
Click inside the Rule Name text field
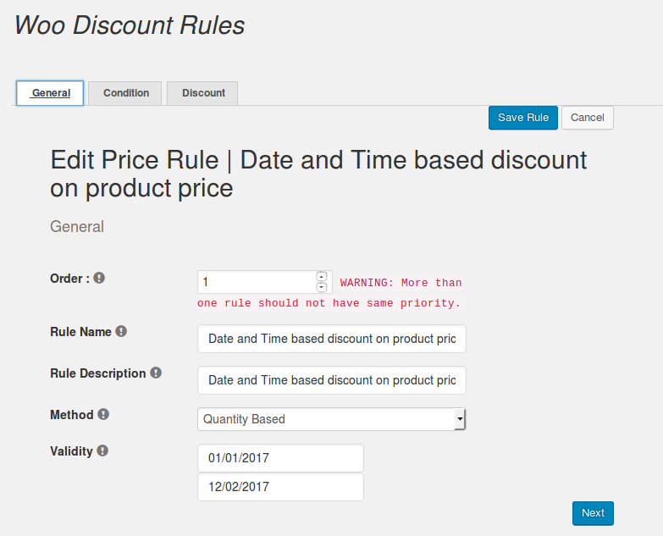pos(332,339)
